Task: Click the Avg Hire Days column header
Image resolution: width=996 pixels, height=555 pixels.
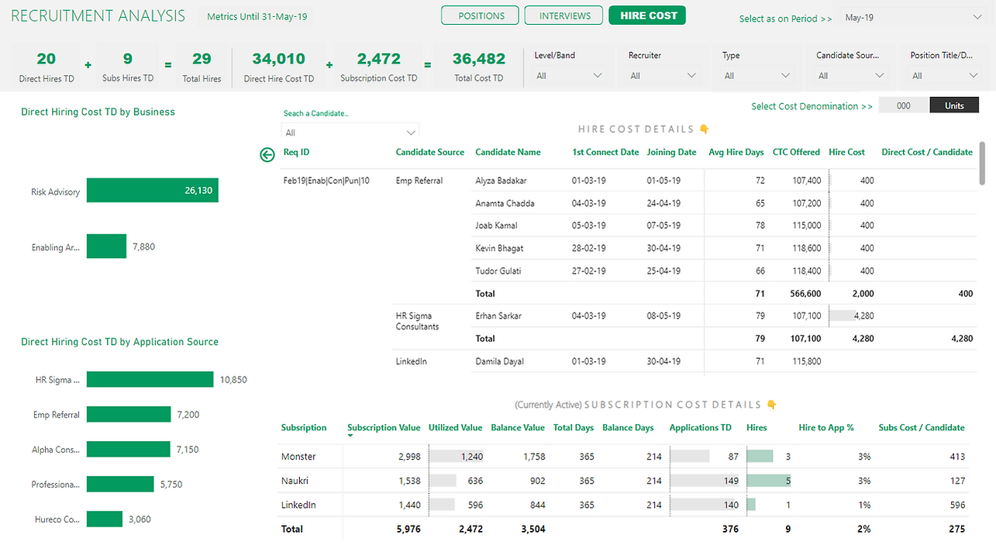Action: pos(736,153)
